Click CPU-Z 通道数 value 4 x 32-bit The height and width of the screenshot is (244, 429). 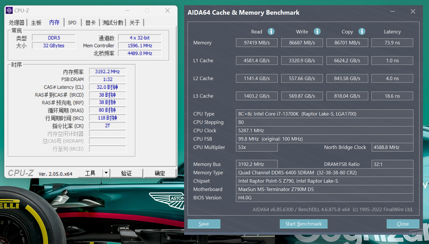pos(140,38)
